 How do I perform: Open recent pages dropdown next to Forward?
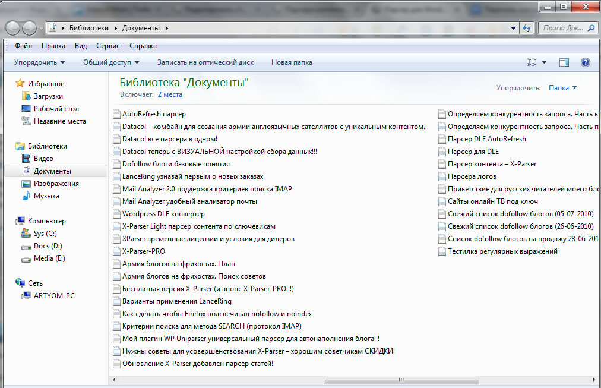(42, 29)
